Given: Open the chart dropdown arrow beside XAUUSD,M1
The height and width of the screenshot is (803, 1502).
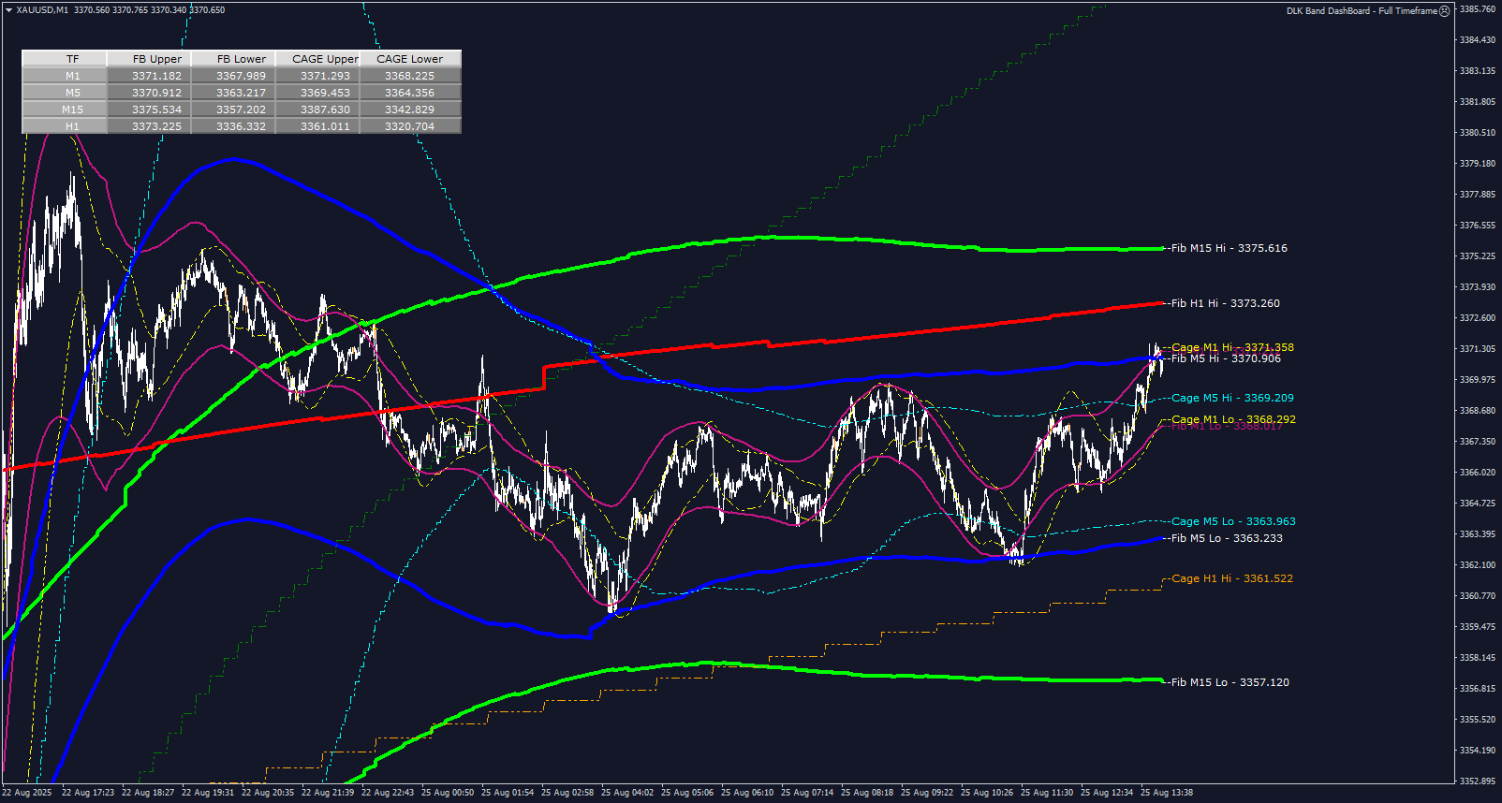Looking at the screenshot, I should coord(8,10).
